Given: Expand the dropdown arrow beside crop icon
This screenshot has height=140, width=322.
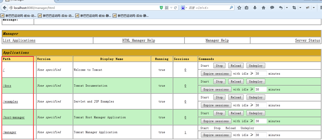Looking at the screenshot, I should 300,8.
